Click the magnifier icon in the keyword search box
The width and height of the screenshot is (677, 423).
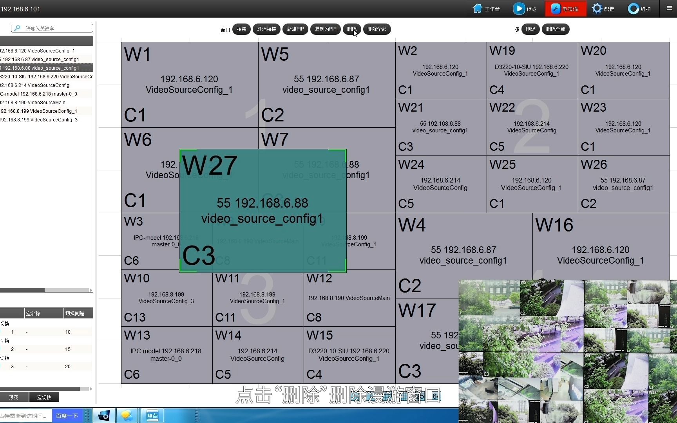pyautogui.click(x=17, y=28)
